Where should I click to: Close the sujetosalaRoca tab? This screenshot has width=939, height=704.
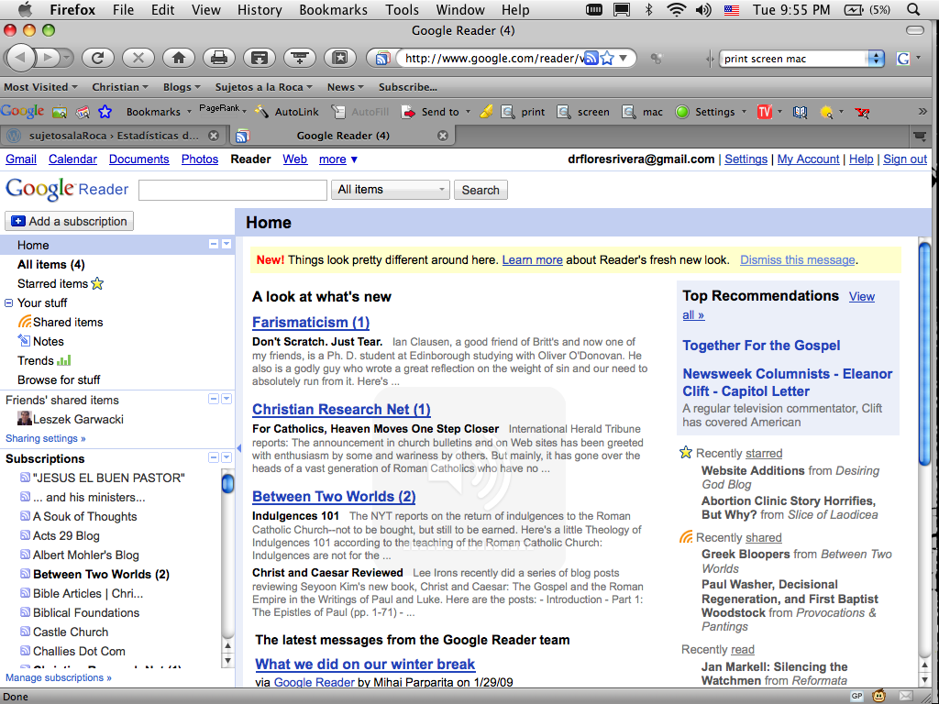[x=214, y=136]
